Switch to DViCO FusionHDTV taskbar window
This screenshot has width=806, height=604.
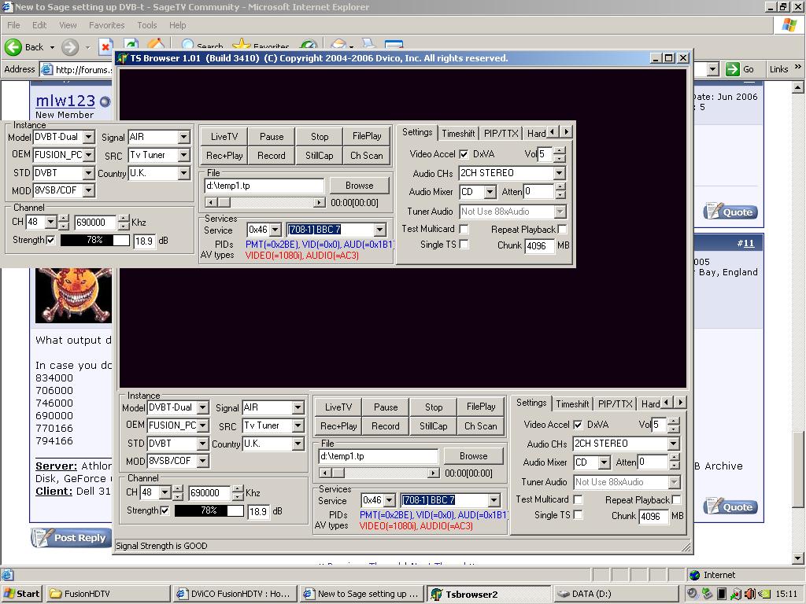[x=235, y=594]
